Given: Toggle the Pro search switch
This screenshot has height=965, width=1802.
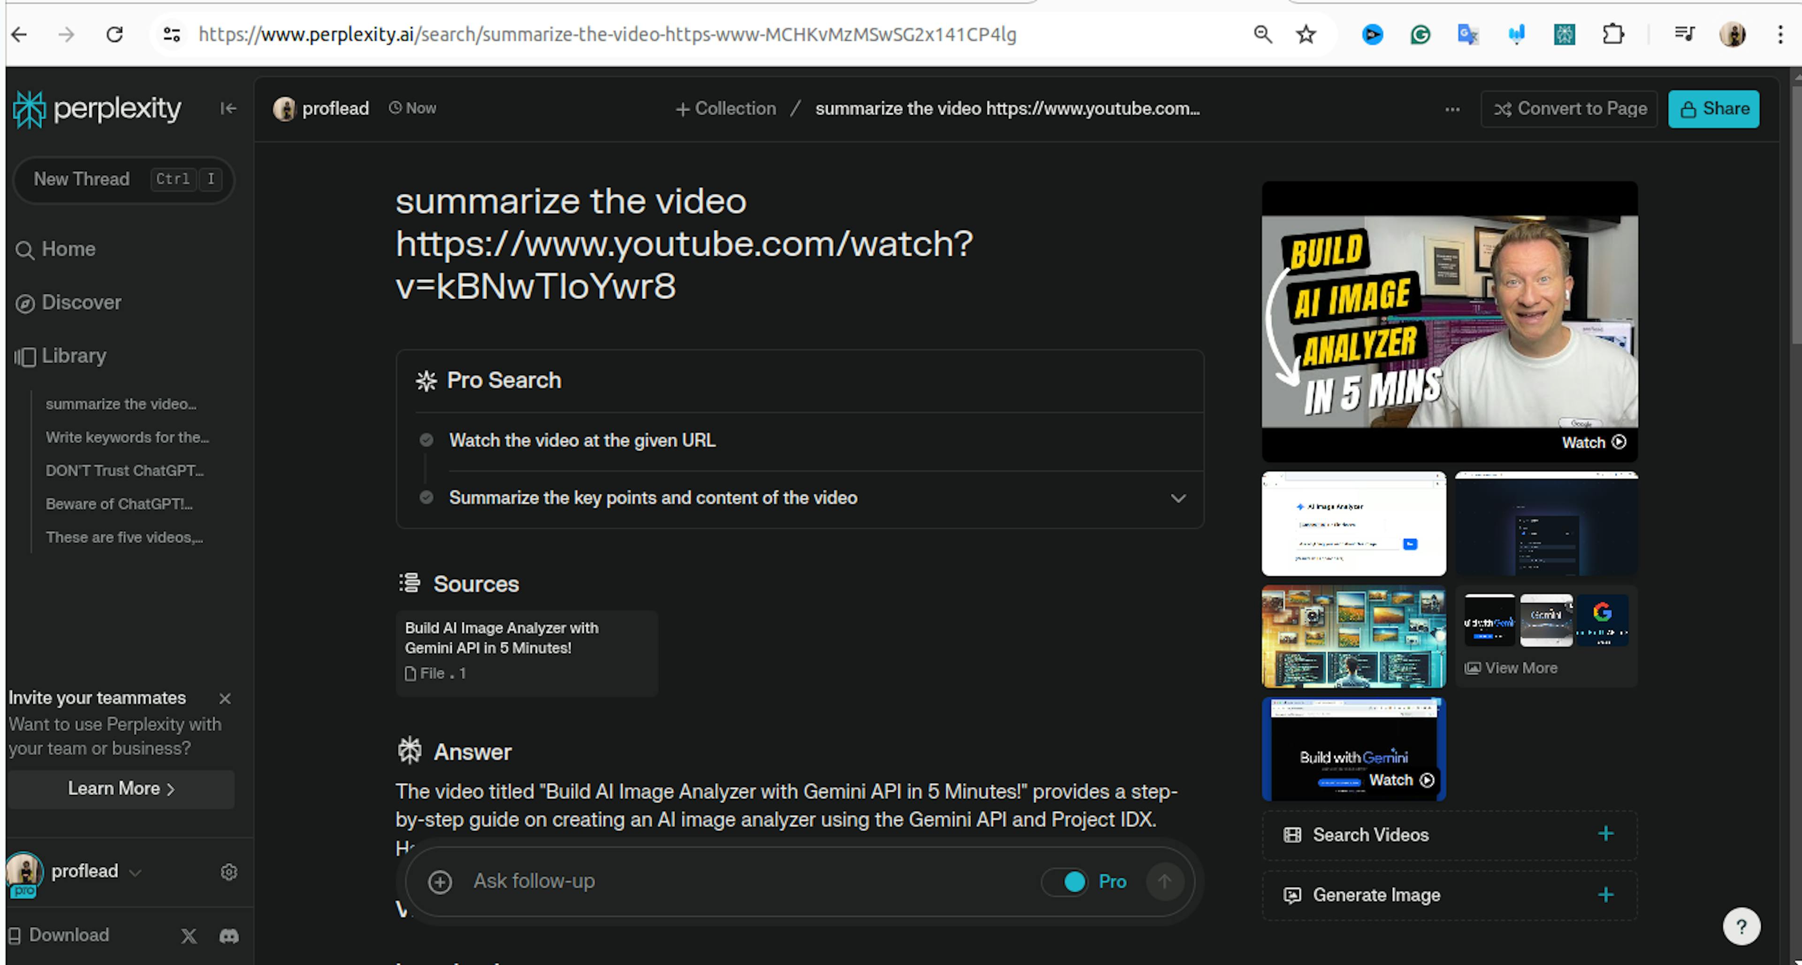Looking at the screenshot, I should point(1065,882).
